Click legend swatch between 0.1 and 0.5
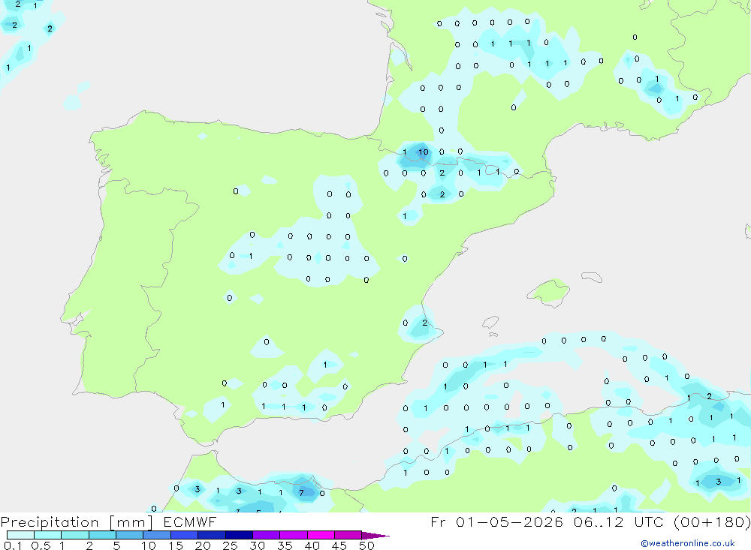 pyautogui.click(x=20, y=535)
